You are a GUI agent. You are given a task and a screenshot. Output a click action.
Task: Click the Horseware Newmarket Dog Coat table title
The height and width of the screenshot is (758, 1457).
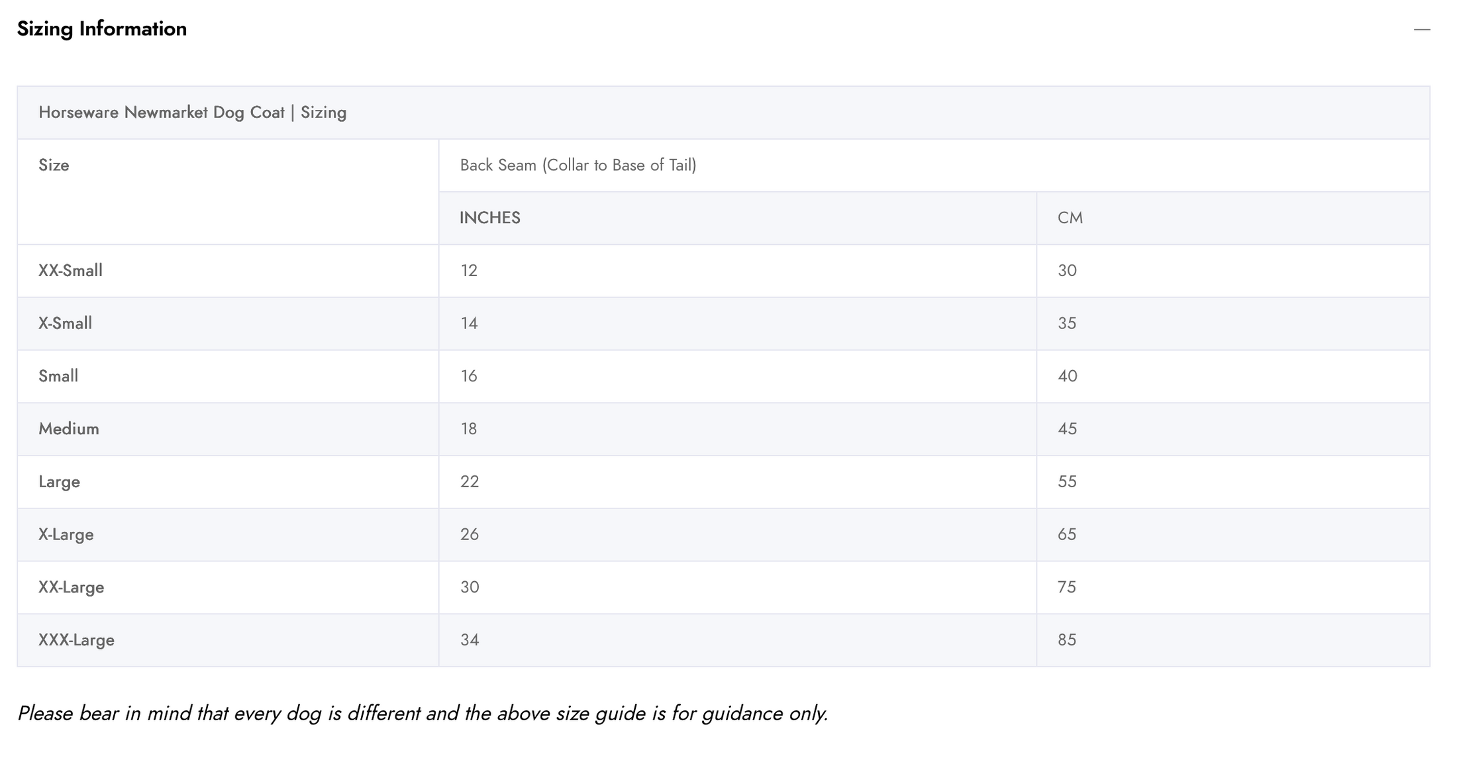tap(192, 113)
